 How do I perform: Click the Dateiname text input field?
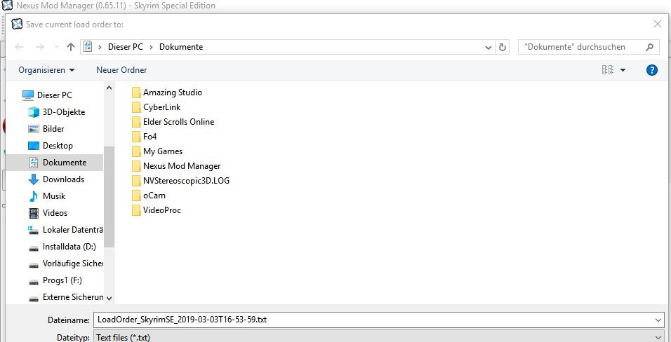coord(372,320)
